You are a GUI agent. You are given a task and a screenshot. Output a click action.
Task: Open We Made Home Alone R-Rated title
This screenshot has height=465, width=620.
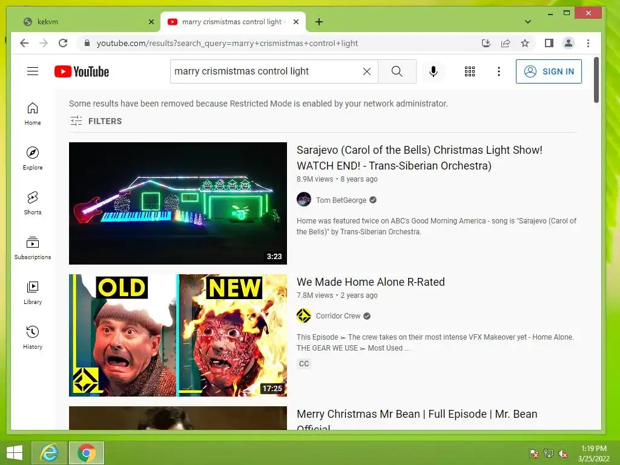[x=371, y=282]
